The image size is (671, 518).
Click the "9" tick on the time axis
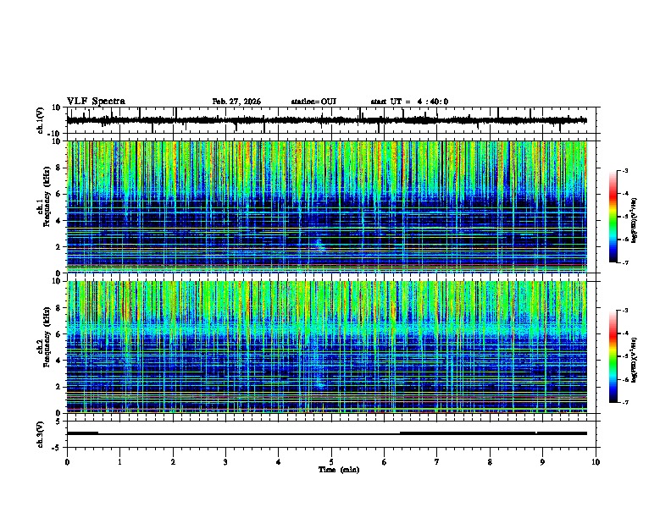point(542,461)
